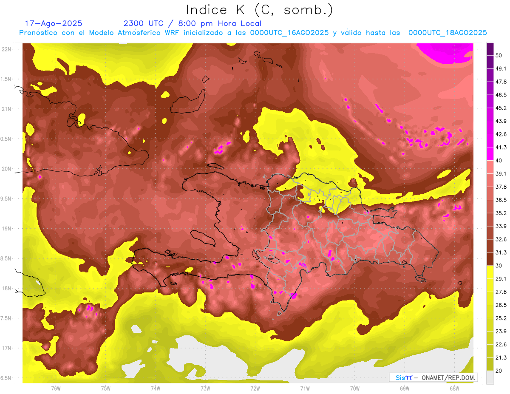Click the "72W" longitude axis label
Viewport: 510px width, 394px height.
point(255,388)
